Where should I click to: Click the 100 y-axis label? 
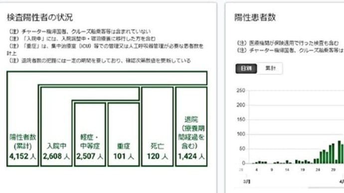pos(240,134)
